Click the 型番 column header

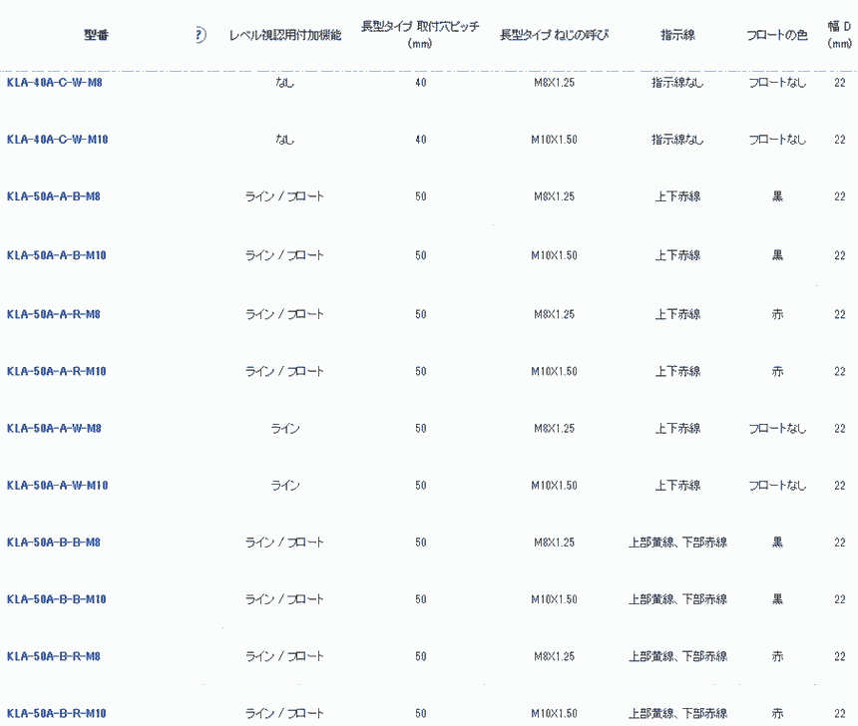point(97,35)
